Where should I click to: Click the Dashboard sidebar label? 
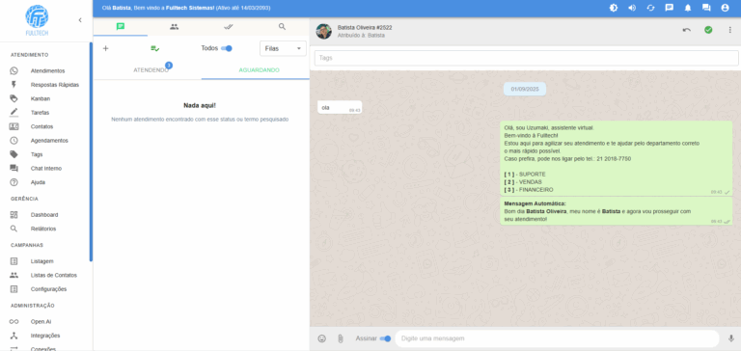pyautogui.click(x=44, y=214)
